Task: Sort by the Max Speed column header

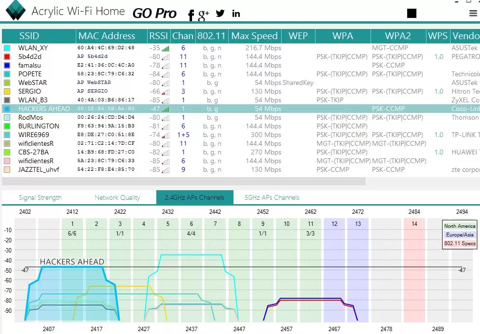Action: [255, 36]
